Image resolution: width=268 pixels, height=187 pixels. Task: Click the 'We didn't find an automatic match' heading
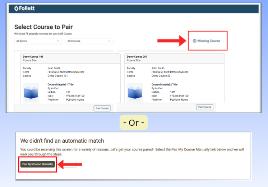point(62,141)
